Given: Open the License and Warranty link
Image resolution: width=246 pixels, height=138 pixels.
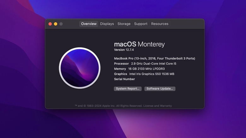Looking at the screenshot, I should pyautogui.click(x=157, y=106).
